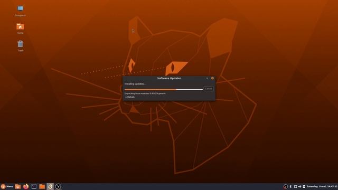Click the 'Unpacking linux-modules' status text
The height and width of the screenshot is (190, 338).
tap(145, 93)
